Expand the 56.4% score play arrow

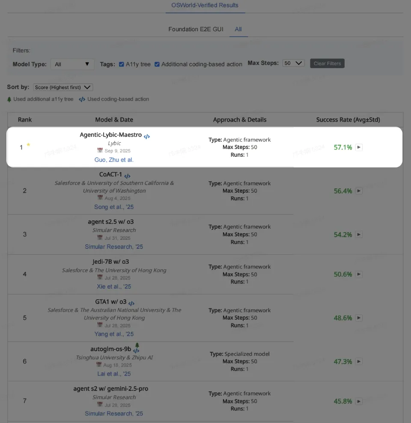(x=359, y=191)
